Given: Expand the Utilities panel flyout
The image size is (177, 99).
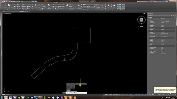Looking at the screenshot, I should pyautogui.click(x=103, y=10).
